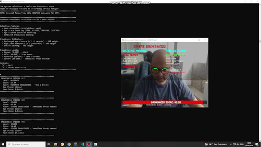Click the red State: CLOSED label

130,55
